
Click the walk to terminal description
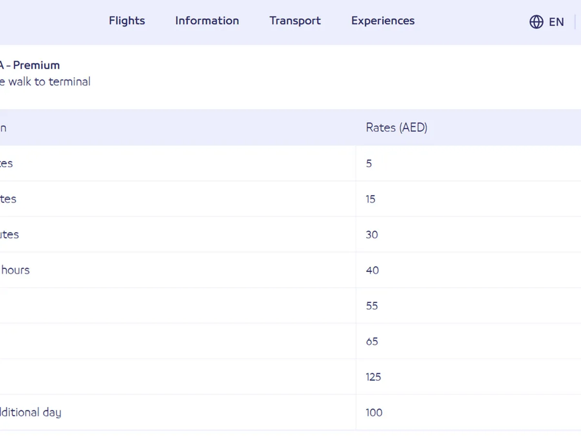pyautogui.click(x=45, y=82)
